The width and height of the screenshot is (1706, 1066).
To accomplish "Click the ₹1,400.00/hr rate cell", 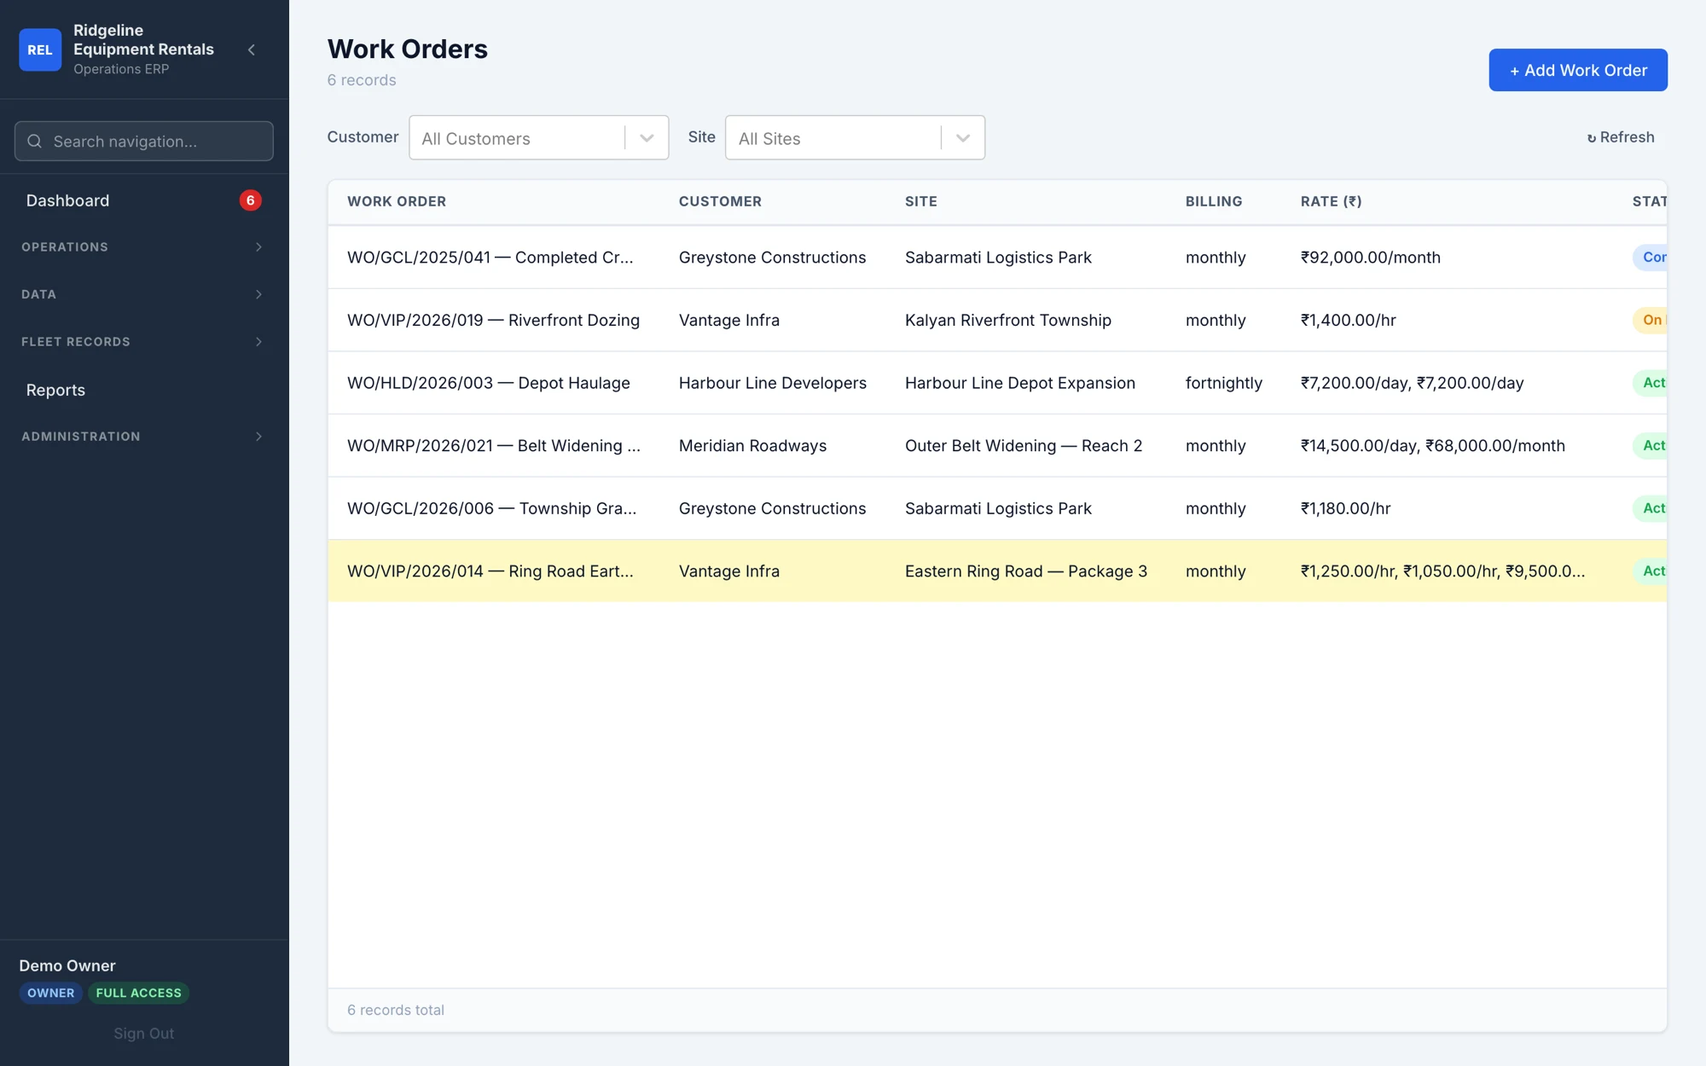I will point(1348,320).
